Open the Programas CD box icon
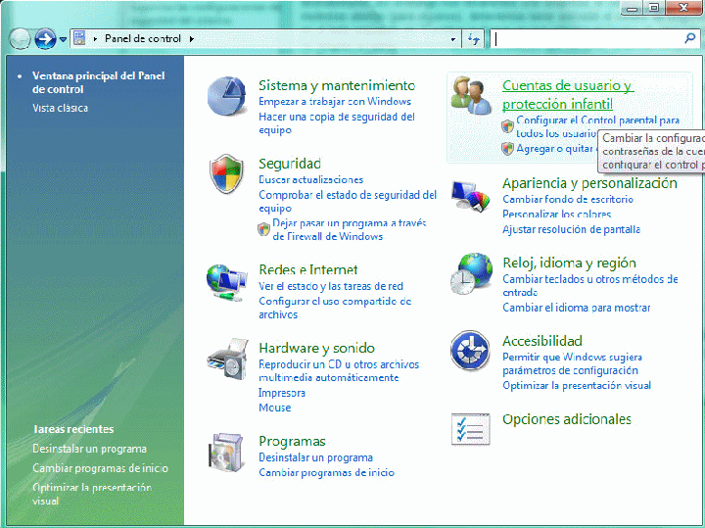 226,453
